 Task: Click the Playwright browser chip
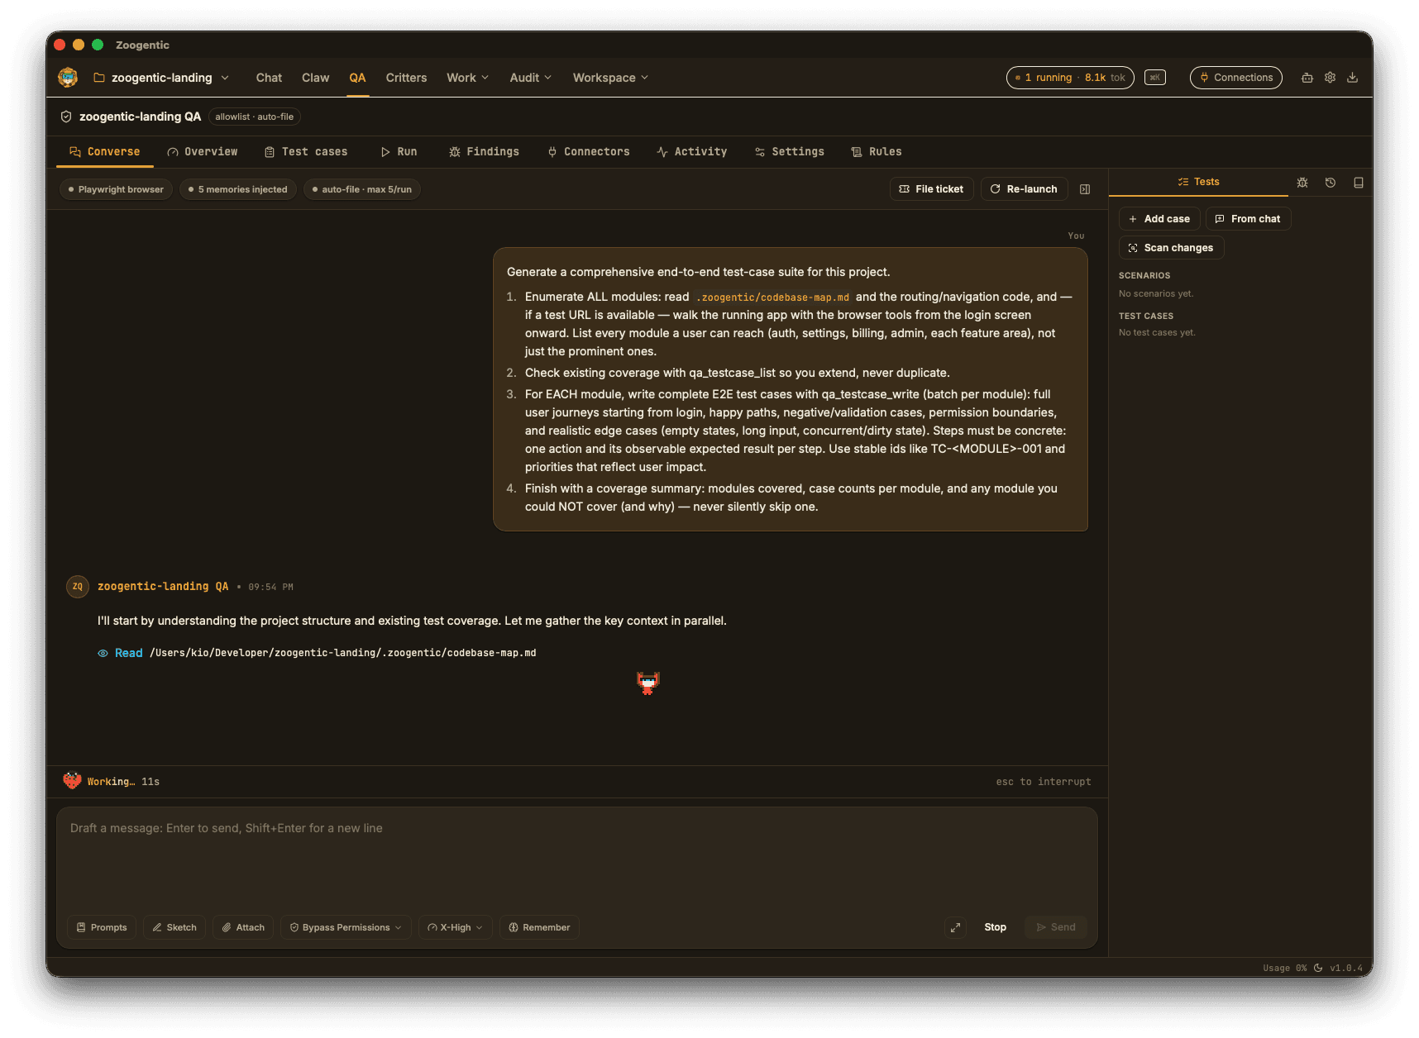(116, 189)
